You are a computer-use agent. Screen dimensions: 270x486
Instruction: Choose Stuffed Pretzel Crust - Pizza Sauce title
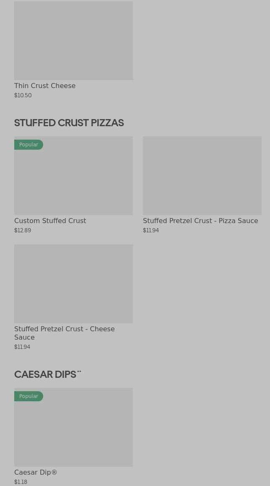click(200, 221)
